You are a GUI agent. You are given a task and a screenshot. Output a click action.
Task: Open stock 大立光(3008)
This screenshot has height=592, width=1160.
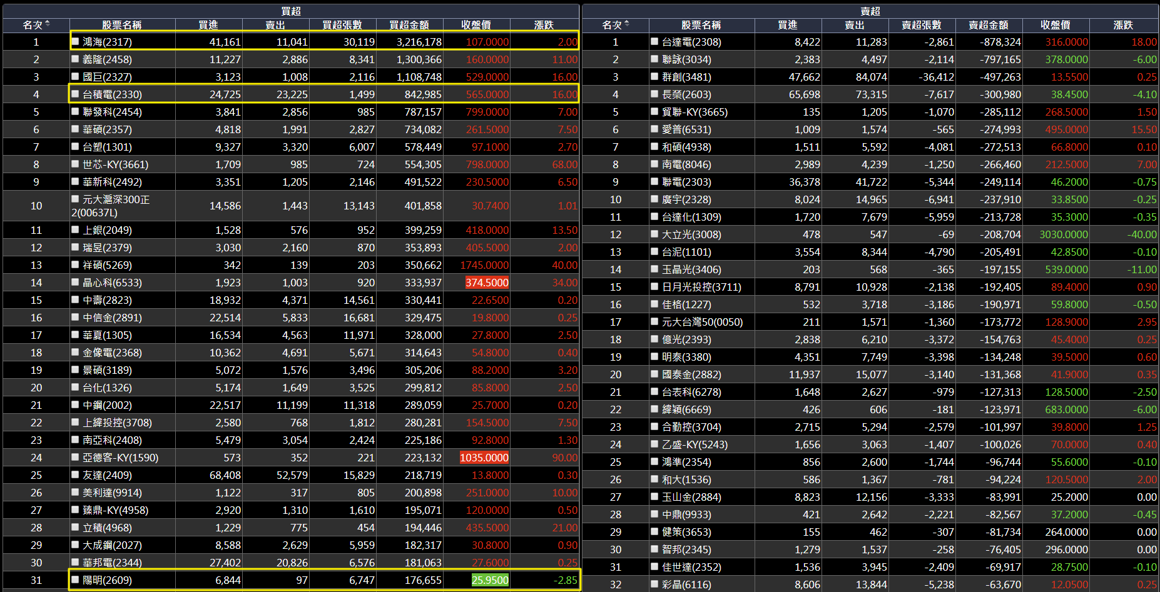(691, 234)
